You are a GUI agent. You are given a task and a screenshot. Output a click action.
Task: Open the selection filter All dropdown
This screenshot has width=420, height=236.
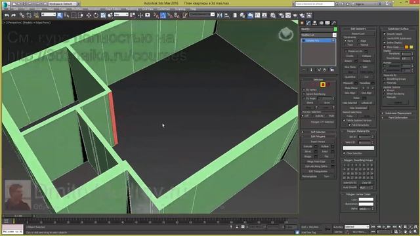pos(49,14)
